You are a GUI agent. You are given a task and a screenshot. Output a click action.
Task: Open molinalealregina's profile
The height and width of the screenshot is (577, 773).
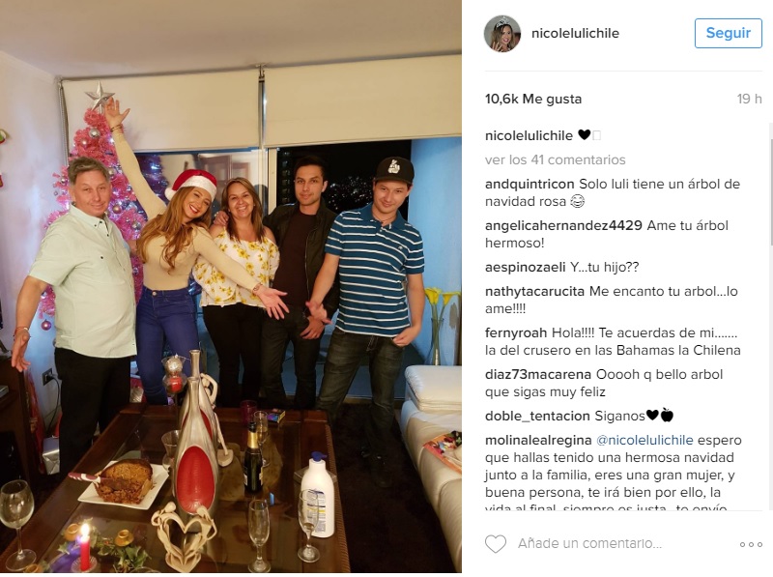pyautogui.click(x=538, y=440)
